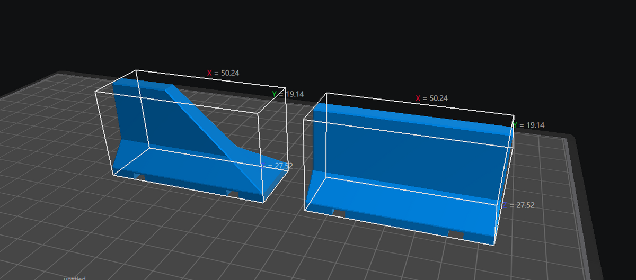
Task: Click the X = 50.24 label above the plain bracket
Action: [432, 98]
